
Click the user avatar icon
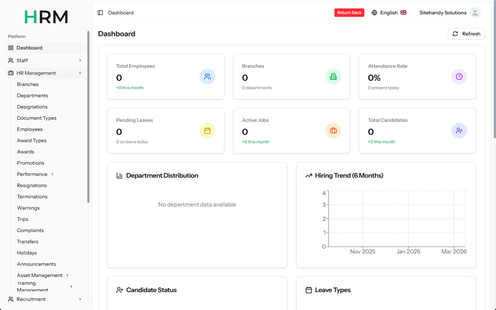(475, 13)
